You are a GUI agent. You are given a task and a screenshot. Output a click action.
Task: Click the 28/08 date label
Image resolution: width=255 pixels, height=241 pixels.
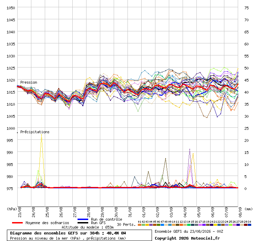coord(89,212)
